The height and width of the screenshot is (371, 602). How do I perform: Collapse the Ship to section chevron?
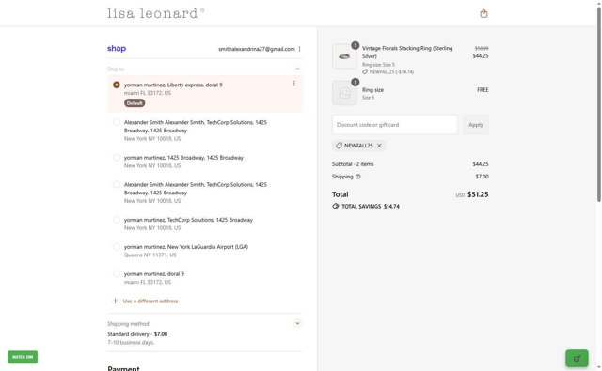pyautogui.click(x=297, y=69)
